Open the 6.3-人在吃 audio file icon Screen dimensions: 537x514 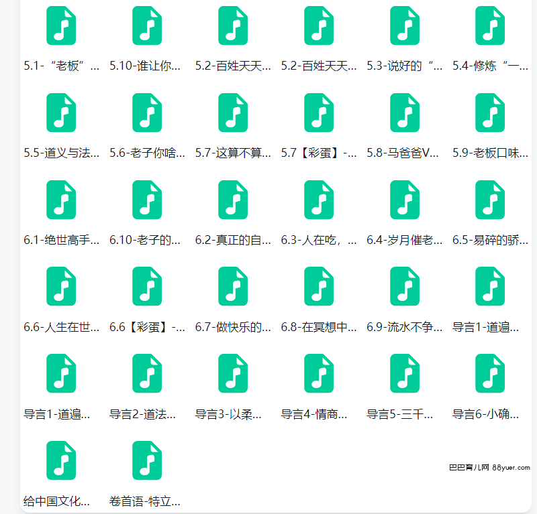tap(319, 200)
